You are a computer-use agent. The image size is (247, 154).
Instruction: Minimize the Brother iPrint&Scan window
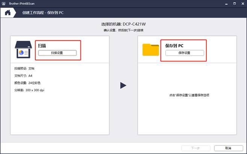click(226, 4)
